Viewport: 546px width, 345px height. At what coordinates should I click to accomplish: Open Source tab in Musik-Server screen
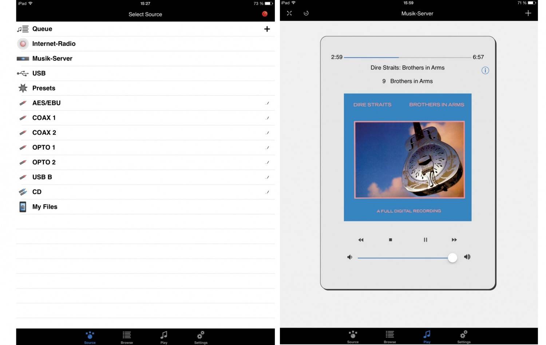[x=353, y=337]
